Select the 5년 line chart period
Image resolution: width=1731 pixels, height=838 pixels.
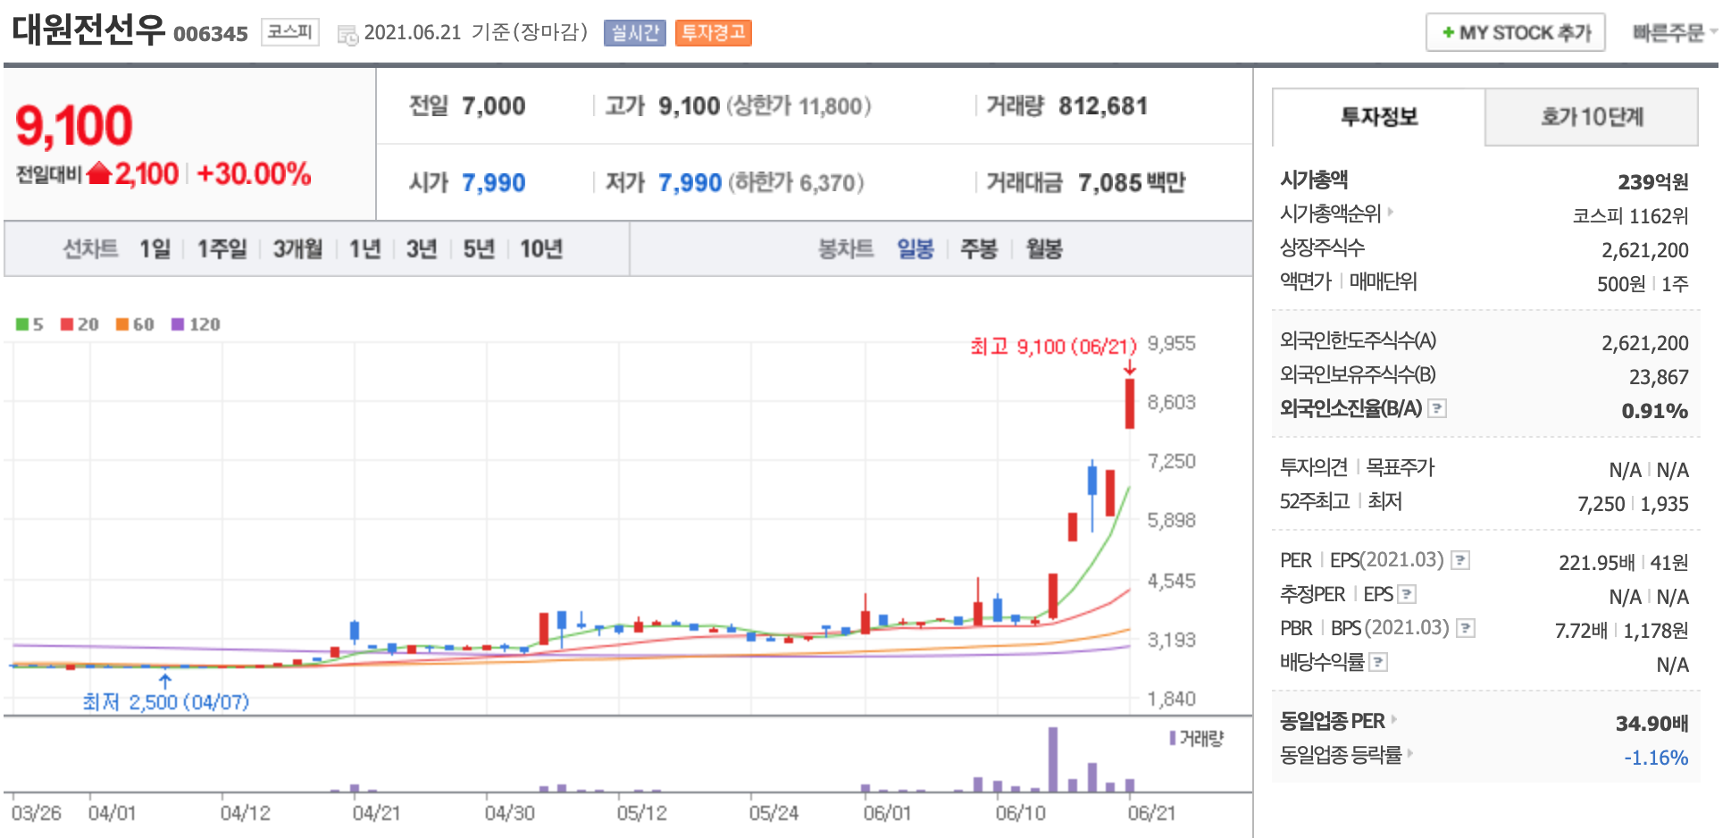[479, 248]
